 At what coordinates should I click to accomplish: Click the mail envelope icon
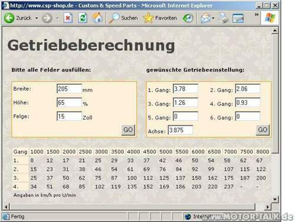tap(205, 18)
